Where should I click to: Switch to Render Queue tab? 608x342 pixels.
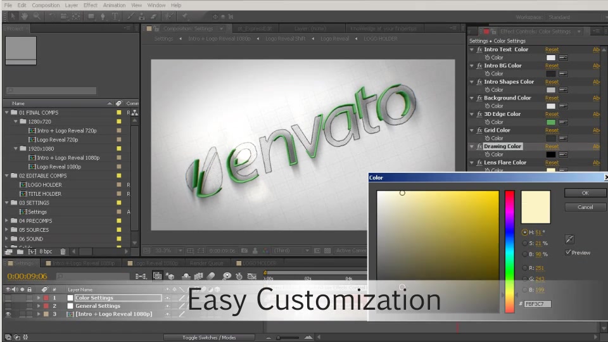point(206,263)
